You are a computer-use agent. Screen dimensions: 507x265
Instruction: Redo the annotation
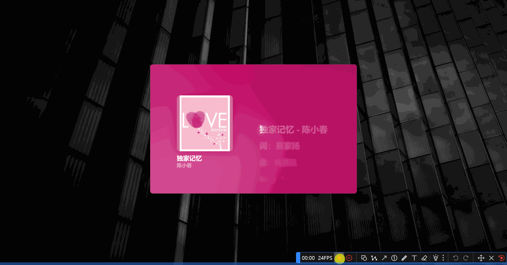[466, 258]
